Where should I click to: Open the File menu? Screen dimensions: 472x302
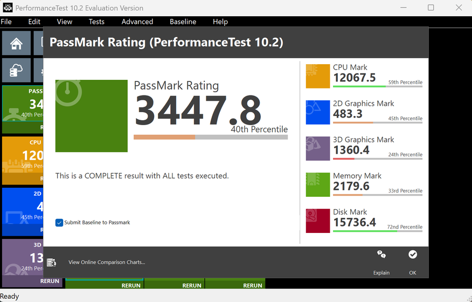[6, 22]
